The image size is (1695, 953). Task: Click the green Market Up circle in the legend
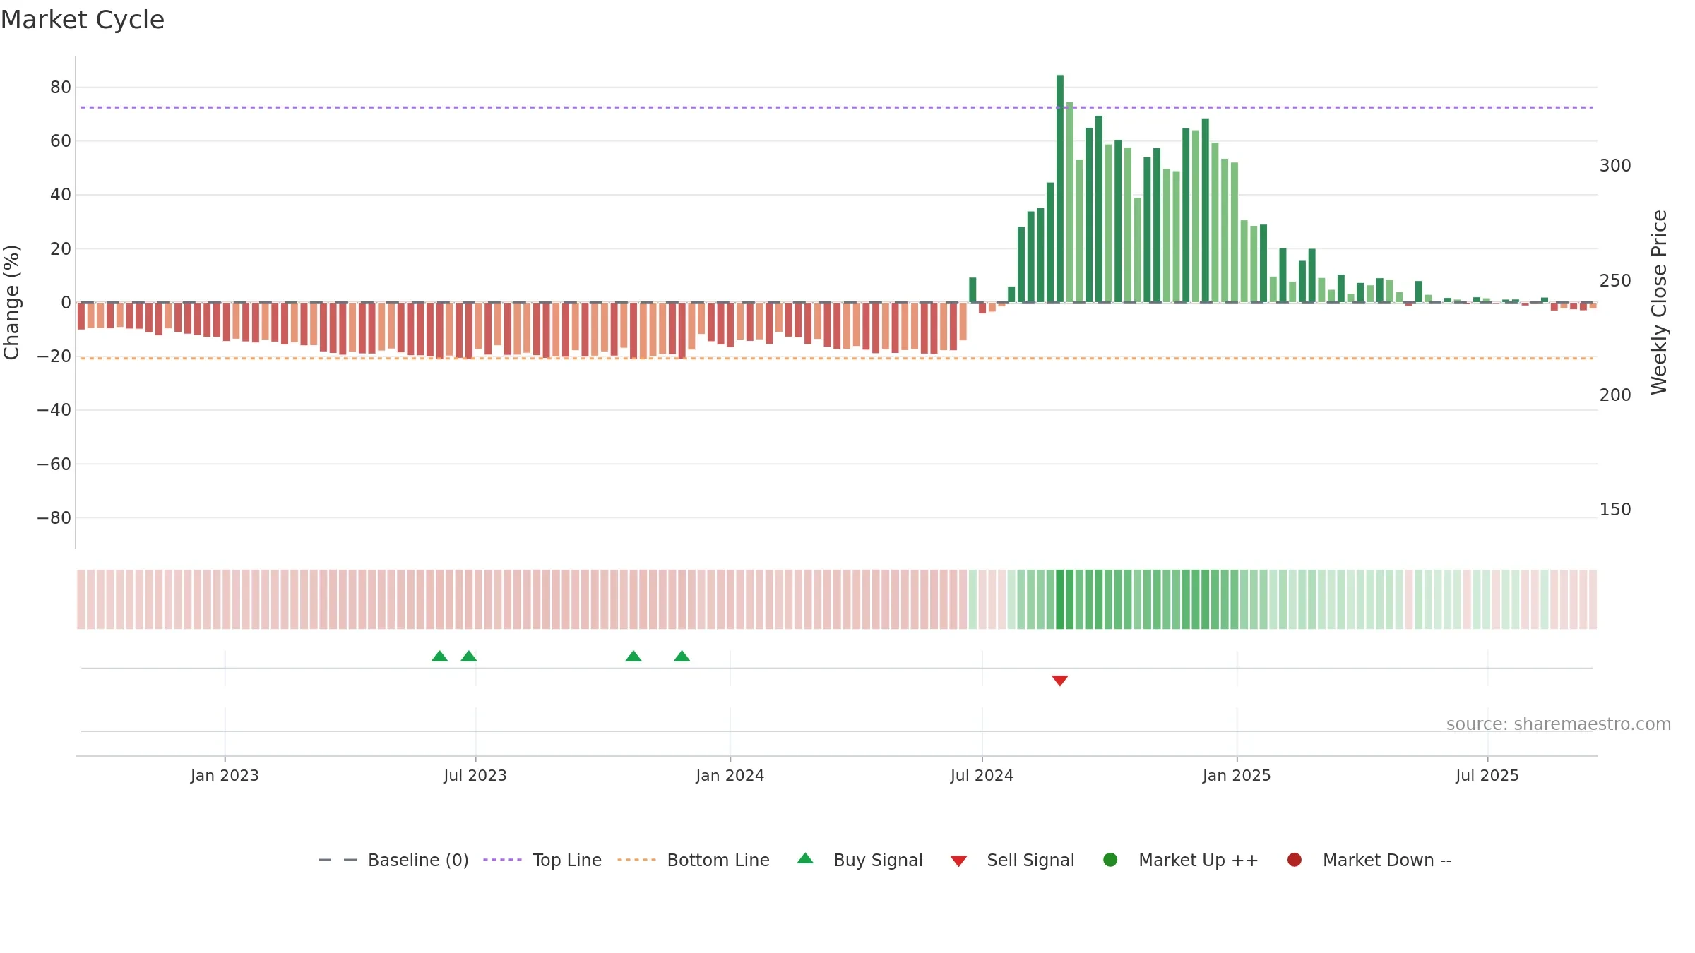[1110, 860]
